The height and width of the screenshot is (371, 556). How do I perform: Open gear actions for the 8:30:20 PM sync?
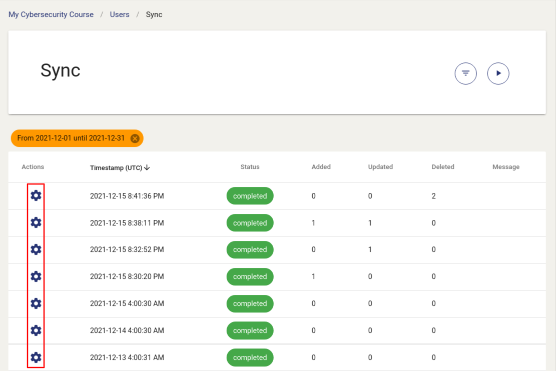click(36, 276)
